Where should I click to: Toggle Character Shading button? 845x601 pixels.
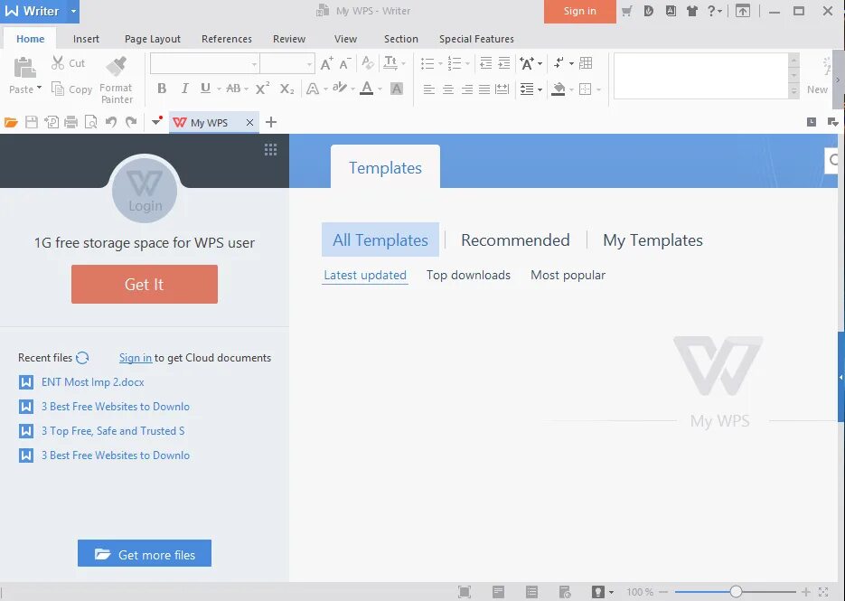(x=397, y=89)
